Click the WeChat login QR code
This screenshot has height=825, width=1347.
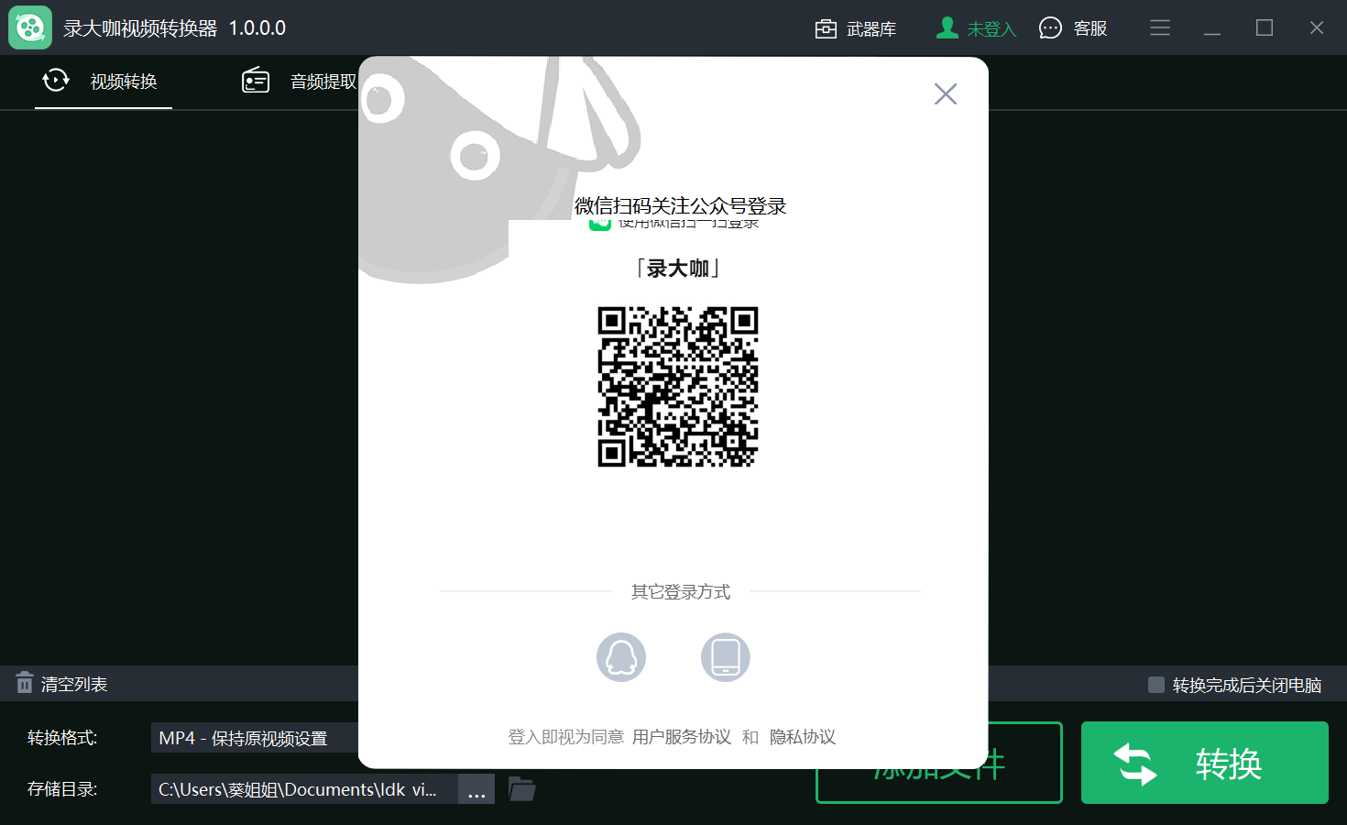[x=678, y=387]
